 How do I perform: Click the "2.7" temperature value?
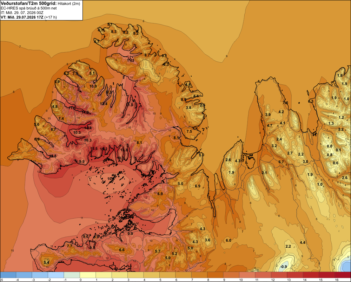tap(290, 153)
